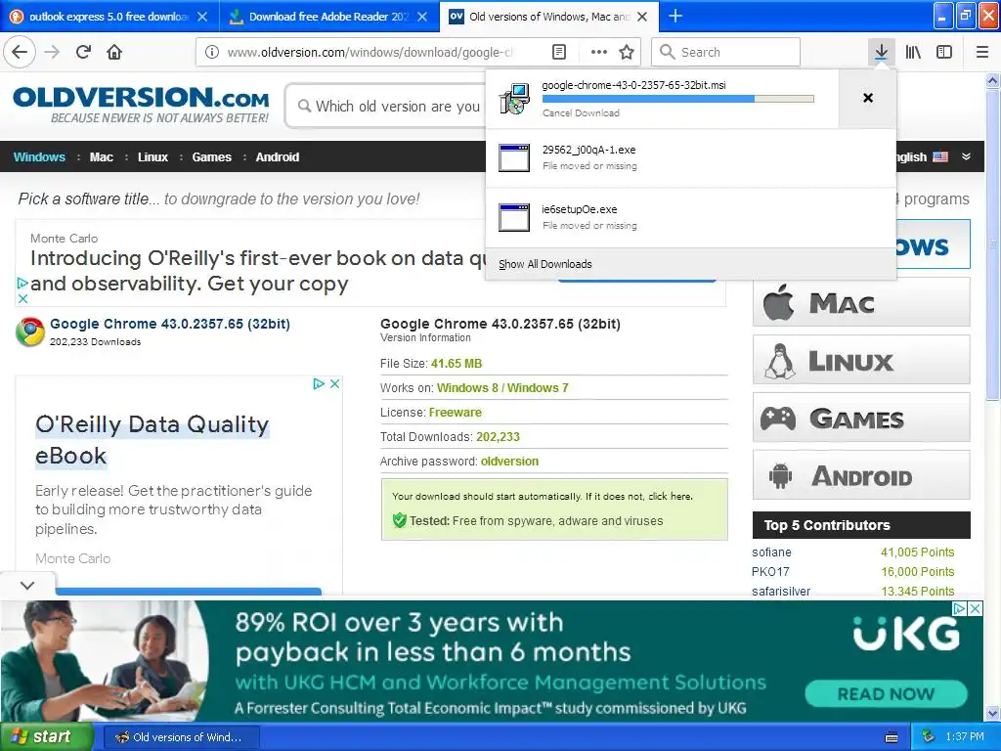Click the Google Chrome logo icon
Viewport: 1001px width, 751px height.
(x=29, y=332)
